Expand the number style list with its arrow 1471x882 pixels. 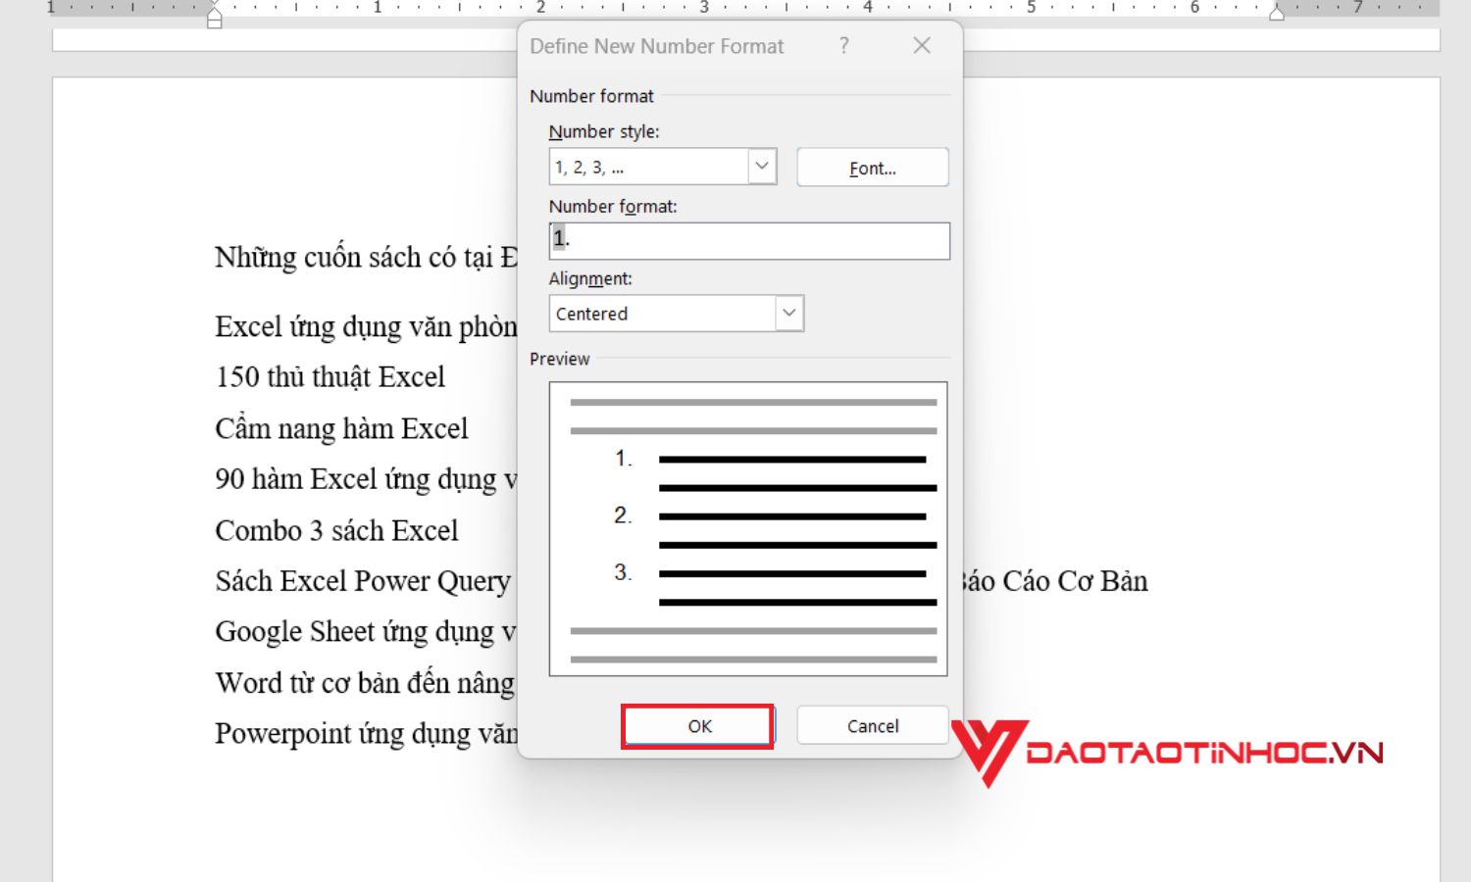(x=762, y=167)
